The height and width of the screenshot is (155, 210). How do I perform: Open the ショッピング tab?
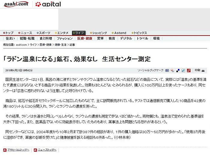99,33
